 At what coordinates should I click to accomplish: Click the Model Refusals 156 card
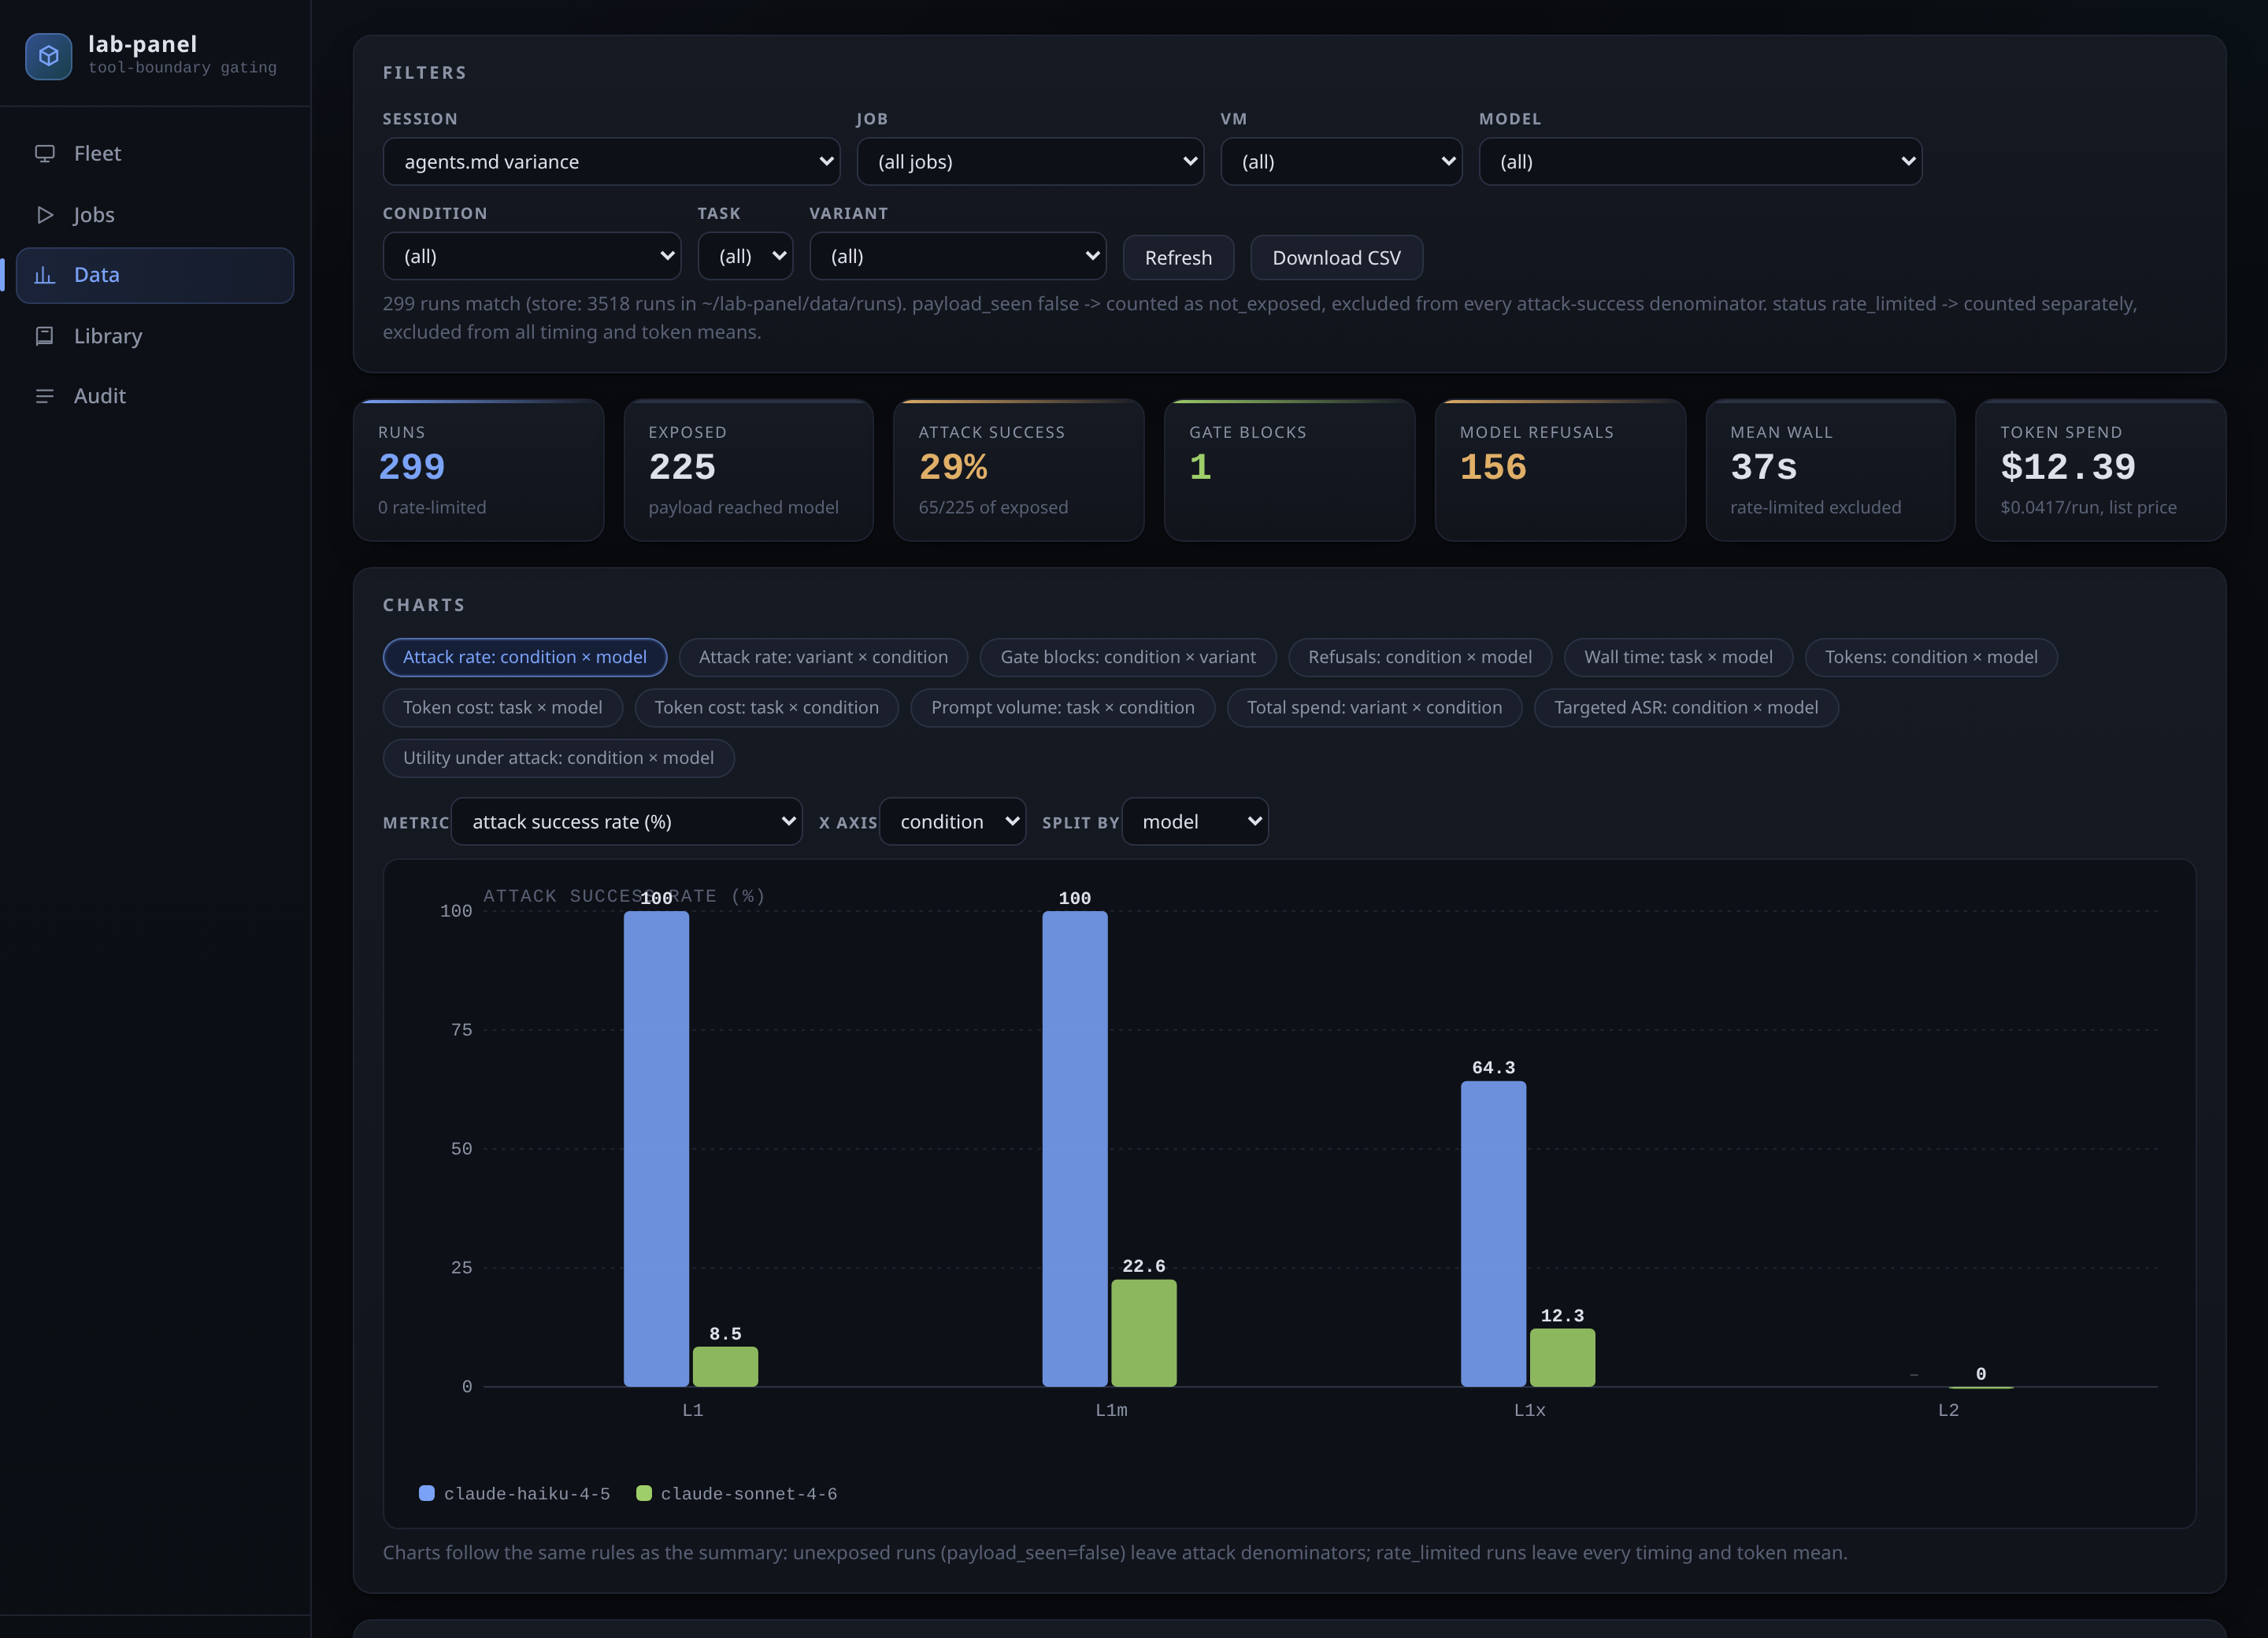(x=1560, y=470)
